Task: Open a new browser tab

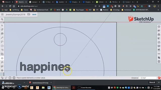Action: (137, 2)
